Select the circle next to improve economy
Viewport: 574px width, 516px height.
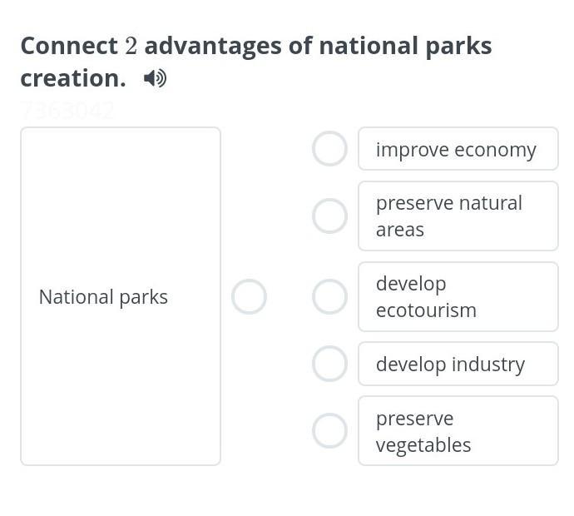(329, 149)
